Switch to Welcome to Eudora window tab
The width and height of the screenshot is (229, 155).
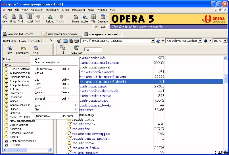21,34
